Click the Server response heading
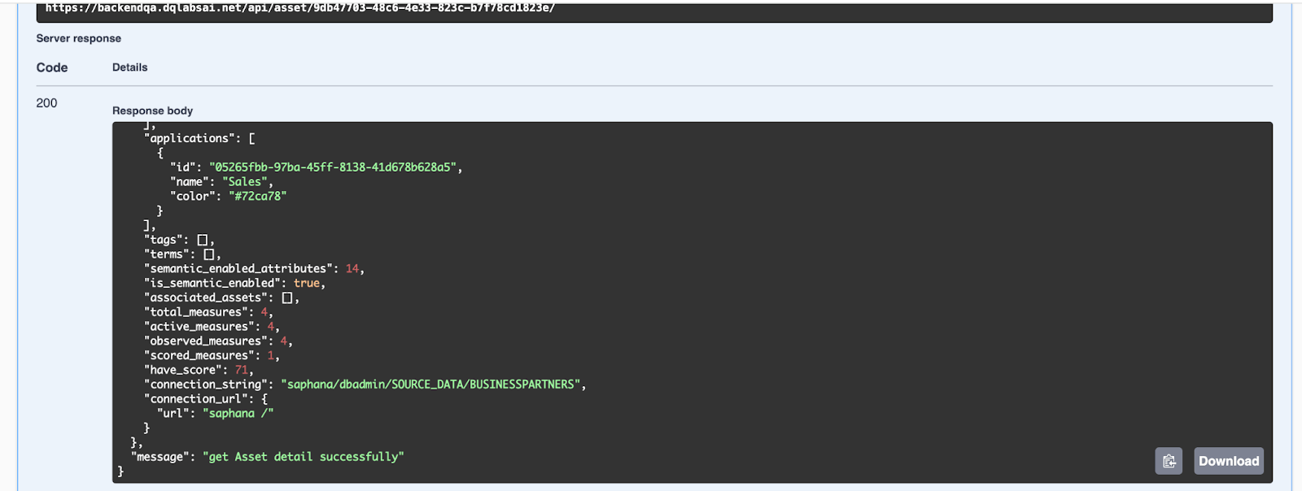 pyautogui.click(x=79, y=38)
